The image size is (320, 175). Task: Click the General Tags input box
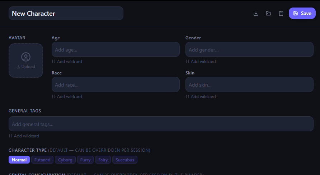[161, 124]
